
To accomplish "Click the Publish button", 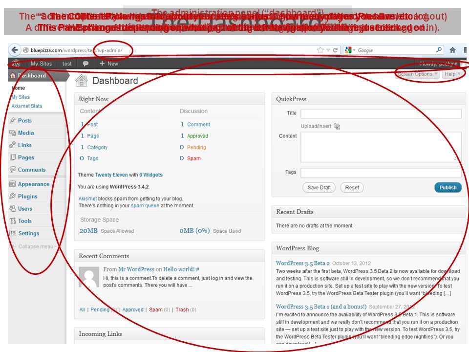I will (x=448, y=187).
